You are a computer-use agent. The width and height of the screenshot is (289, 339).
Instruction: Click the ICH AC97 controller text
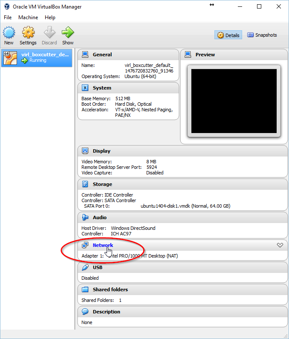121,234
